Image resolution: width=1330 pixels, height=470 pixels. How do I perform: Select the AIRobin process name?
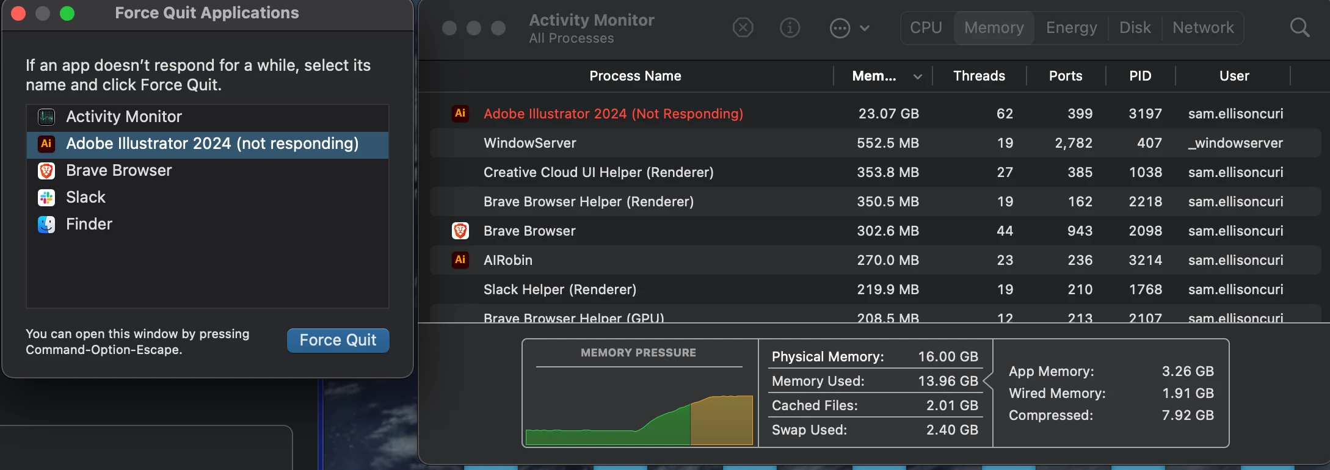pyautogui.click(x=508, y=261)
